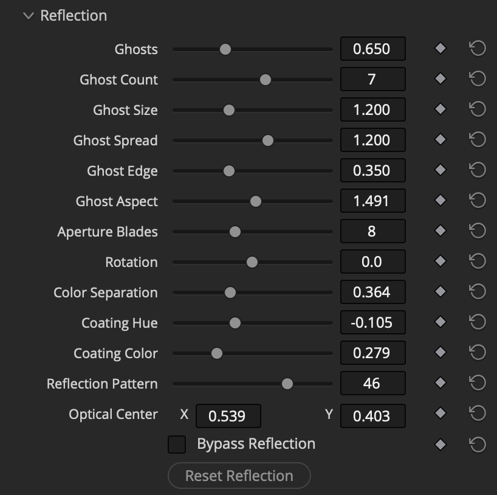497x495 pixels.
Task: Reset the Color Separation parameter
Action: (x=478, y=292)
